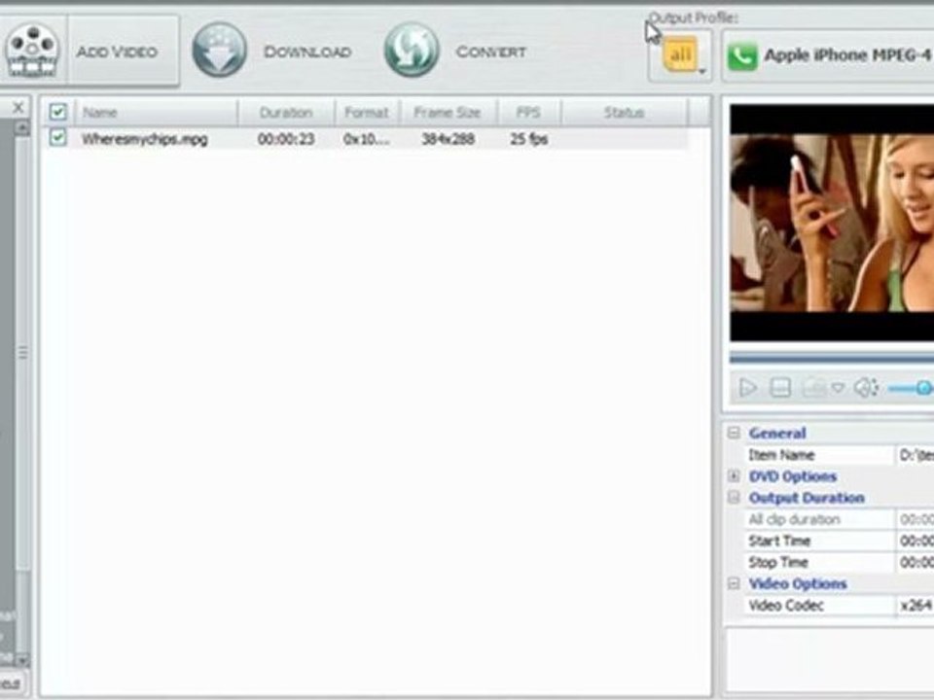934x700 pixels.
Task: Collapse the Output Duration section
Action: tap(734, 497)
